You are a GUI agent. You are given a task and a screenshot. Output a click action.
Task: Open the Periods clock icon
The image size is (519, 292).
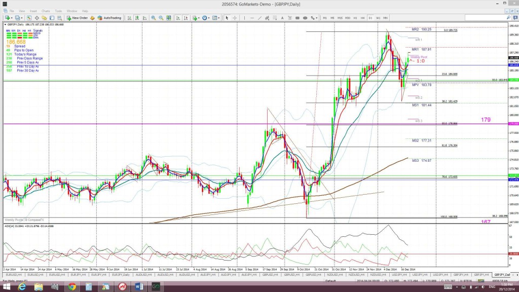click(205, 18)
